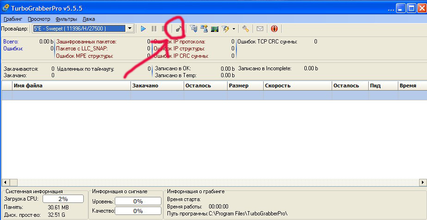Click the Осталось header after Скорость
This screenshot has width=427, height=220.
click(x=350, y=86)
